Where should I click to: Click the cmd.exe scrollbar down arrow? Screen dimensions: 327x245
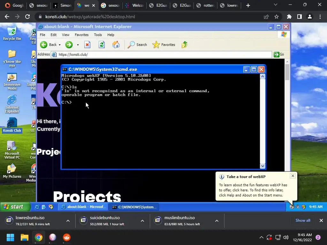(262, 166)
